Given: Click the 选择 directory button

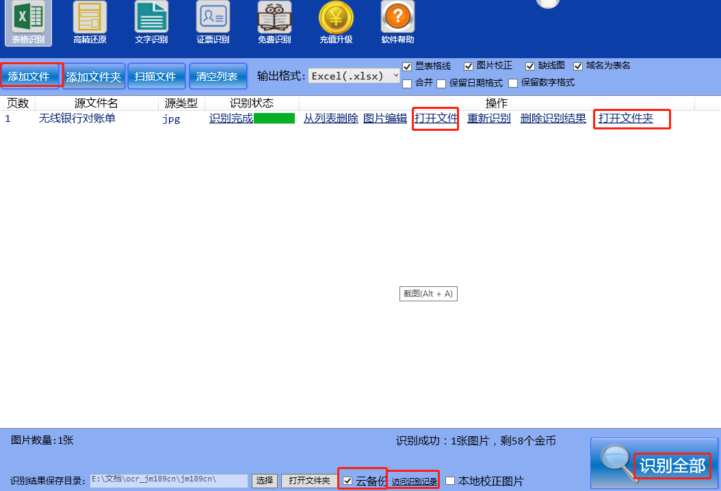Looking at the screenshot, I should (x=265, y=481).
